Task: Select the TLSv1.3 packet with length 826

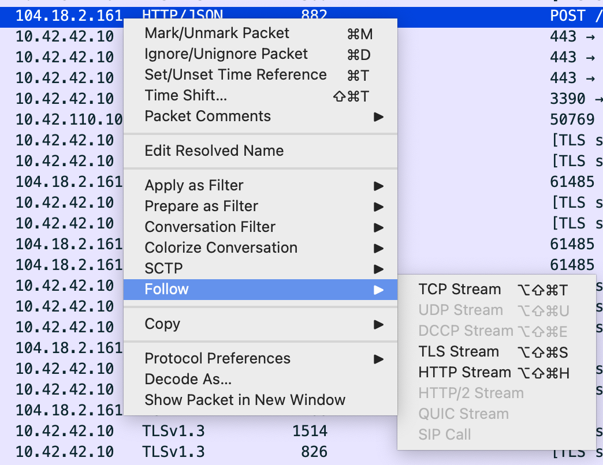Action: pyautogui.click(x=173, y=452)
